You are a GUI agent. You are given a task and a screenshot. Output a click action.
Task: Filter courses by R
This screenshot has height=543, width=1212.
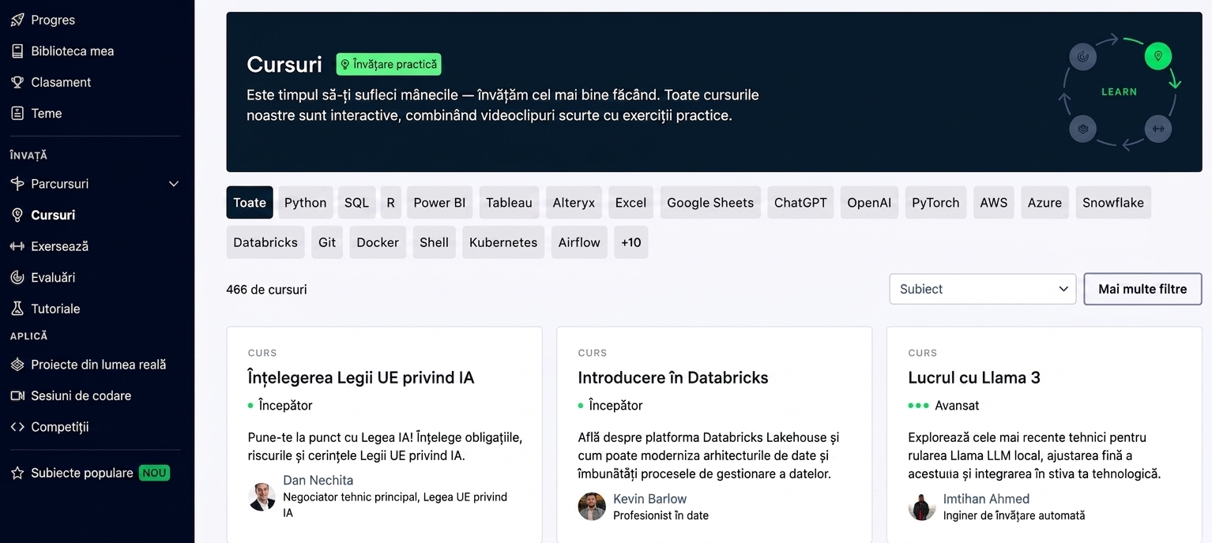click(x=390, y=203)
